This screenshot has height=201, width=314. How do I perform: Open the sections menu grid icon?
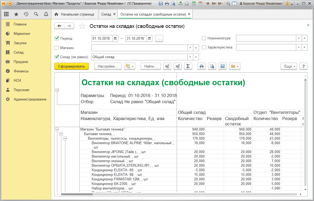6,14
